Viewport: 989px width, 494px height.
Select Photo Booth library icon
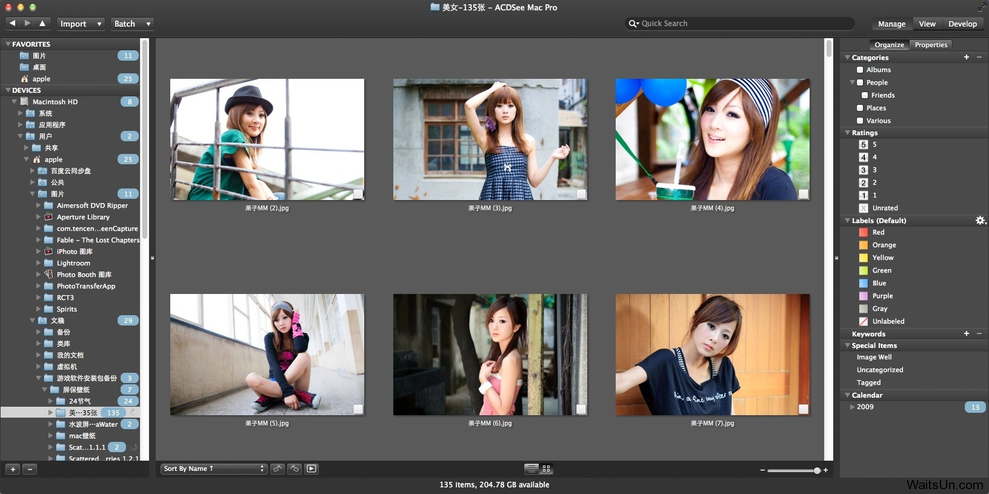tap(48, 275)
